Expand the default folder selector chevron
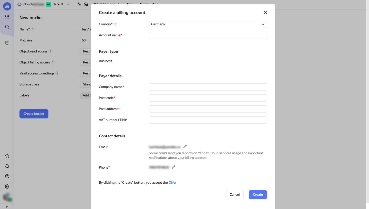Viewport: 369px width, 209px height. click(x=68, y=4)
